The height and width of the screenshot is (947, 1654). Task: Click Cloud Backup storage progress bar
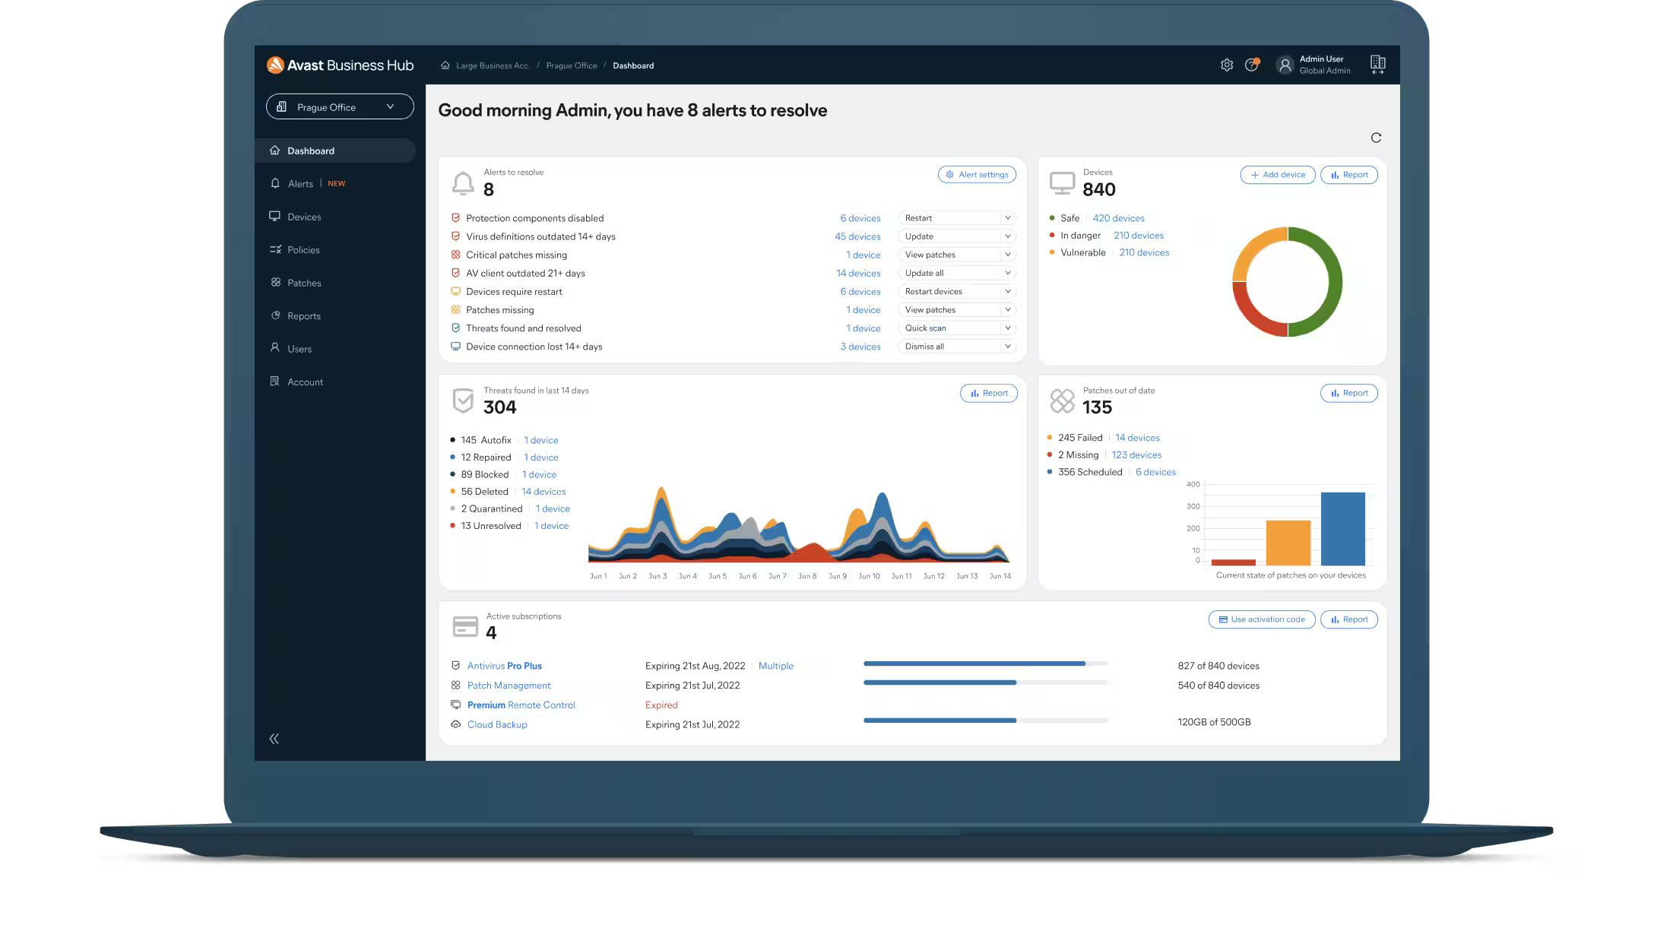[985, 720]
